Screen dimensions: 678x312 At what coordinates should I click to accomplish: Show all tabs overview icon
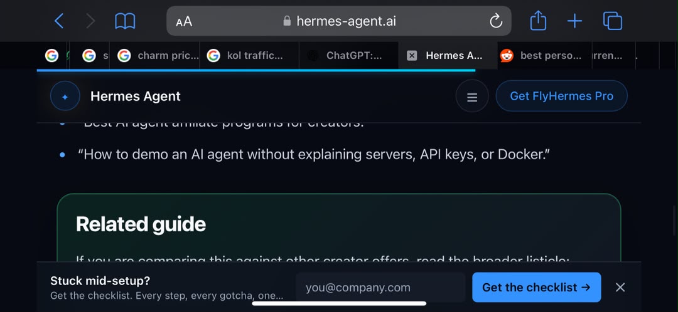(612, 21)
